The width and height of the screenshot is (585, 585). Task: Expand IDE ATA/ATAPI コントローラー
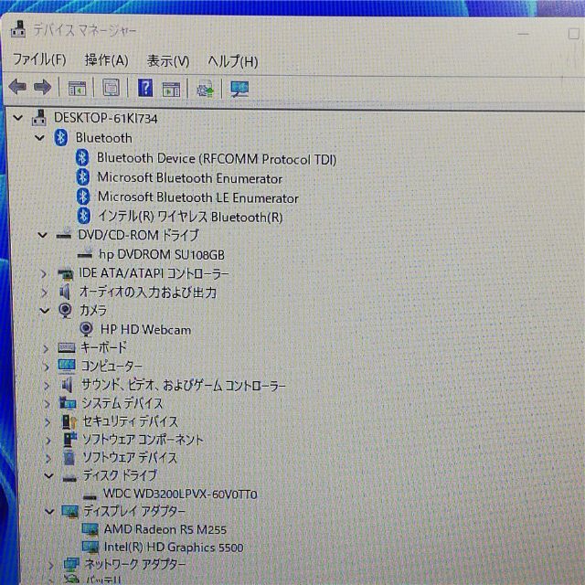coord(44,274)
